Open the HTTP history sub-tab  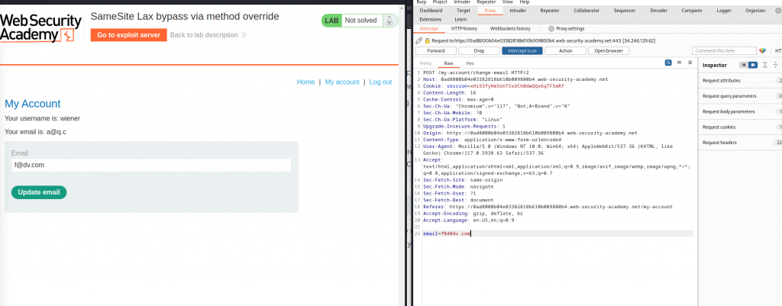pos(464,29)
